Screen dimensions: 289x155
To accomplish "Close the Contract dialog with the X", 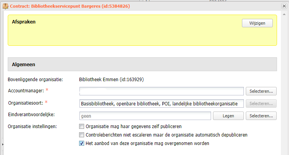I will point(284,6).
